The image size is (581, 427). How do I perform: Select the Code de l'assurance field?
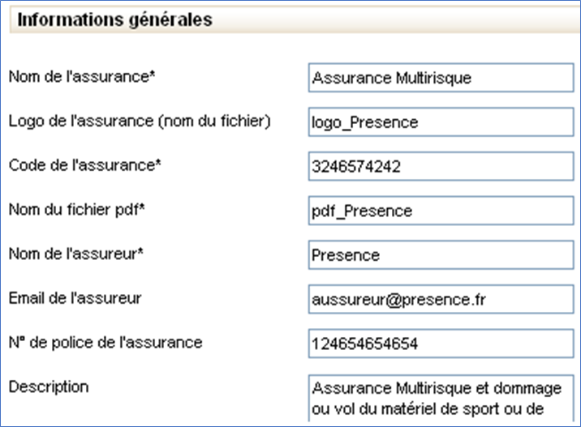(x=441, y=167)
